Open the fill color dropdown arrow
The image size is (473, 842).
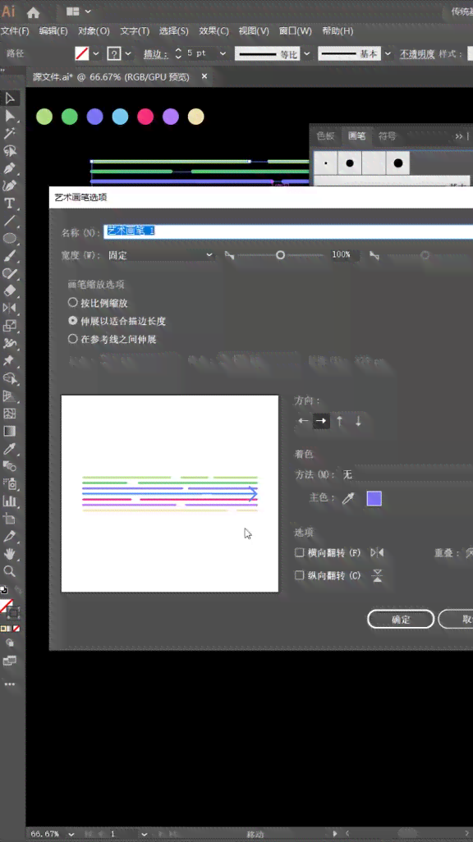(96, 53)
